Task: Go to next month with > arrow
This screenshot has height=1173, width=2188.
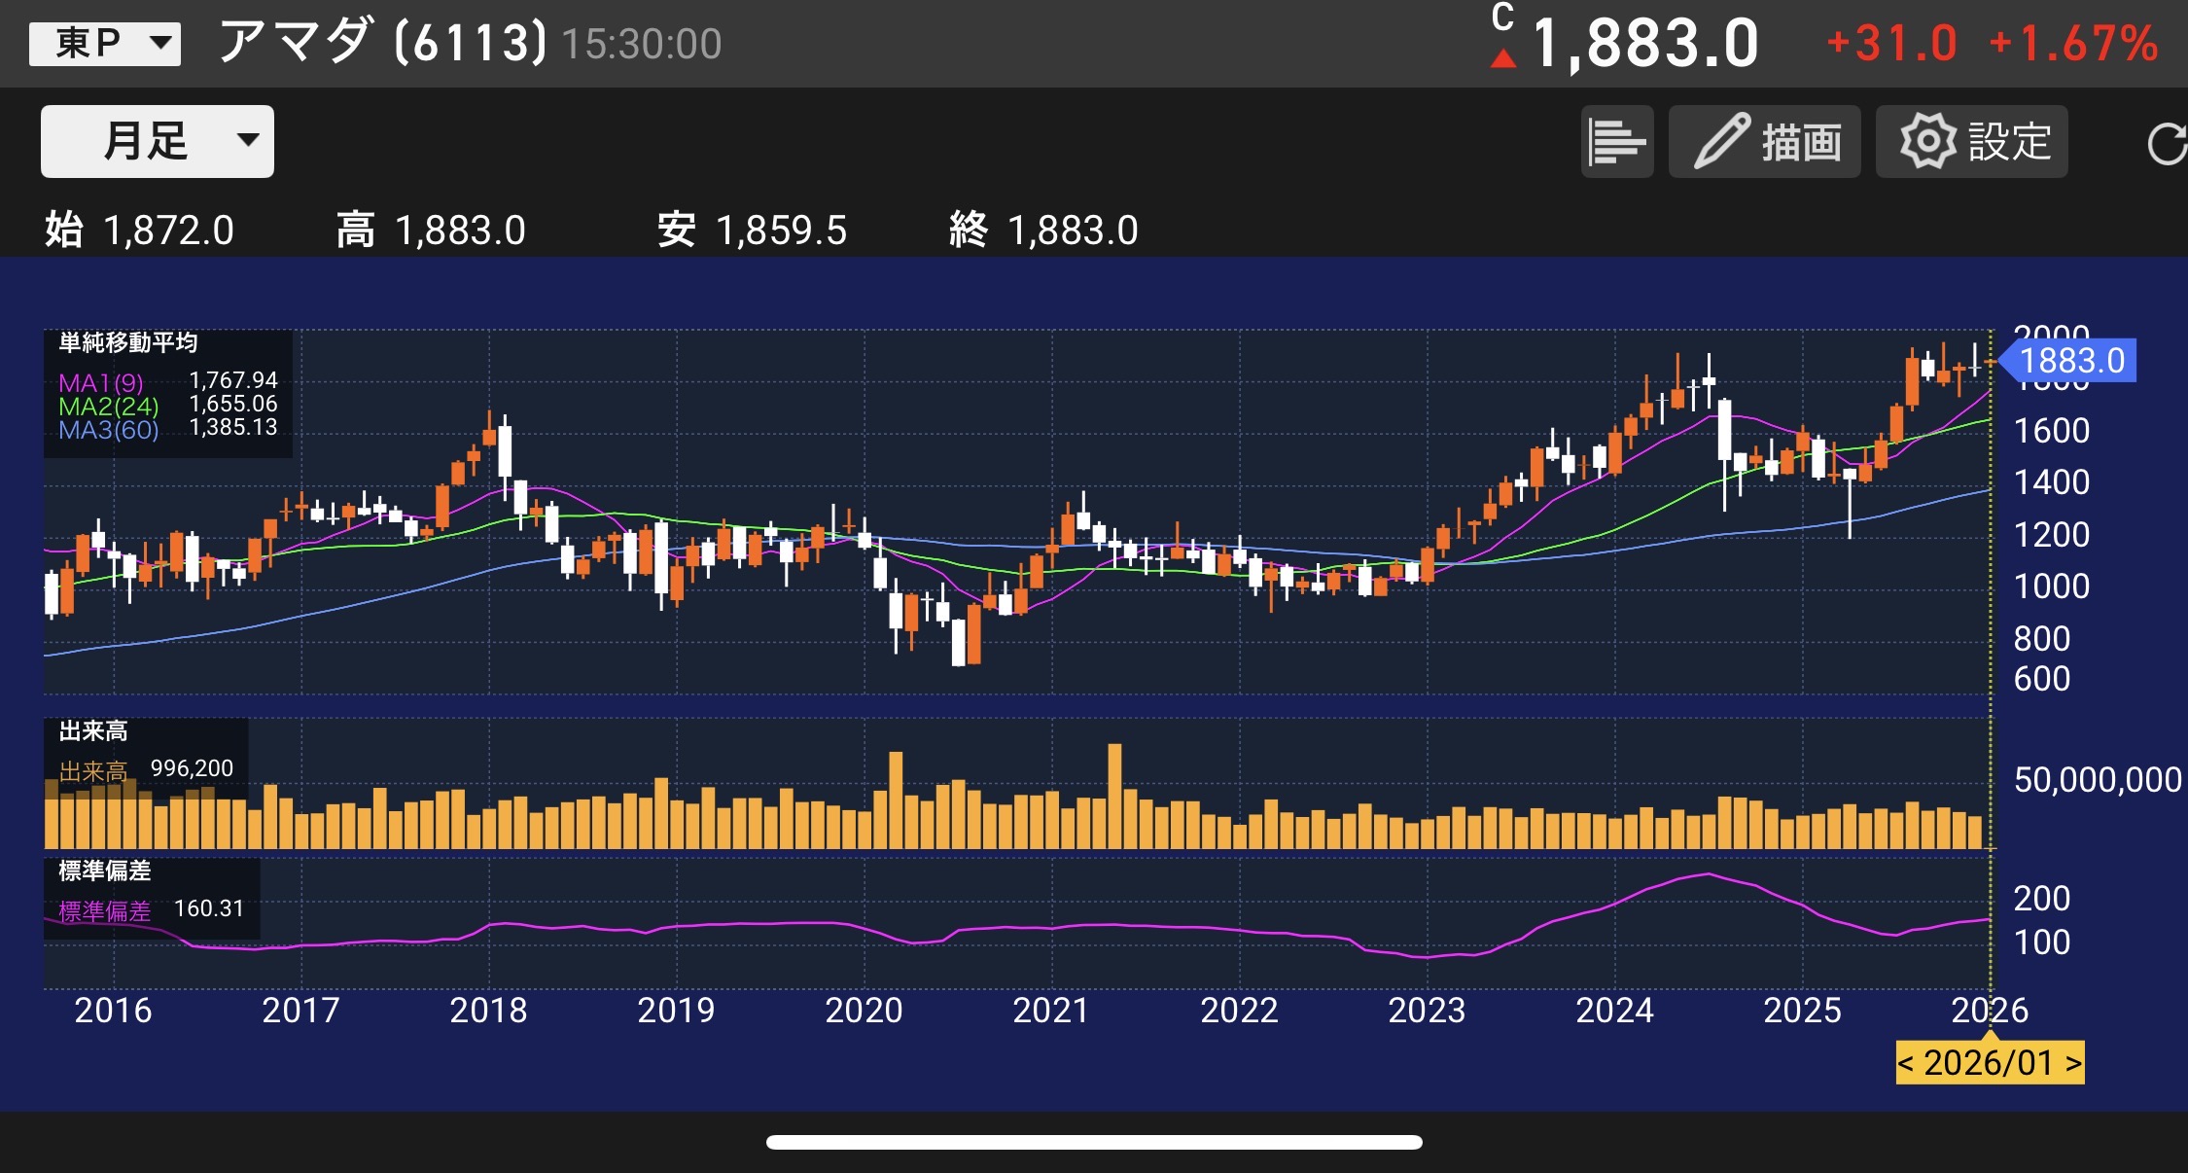Action: (2073, 1063)
